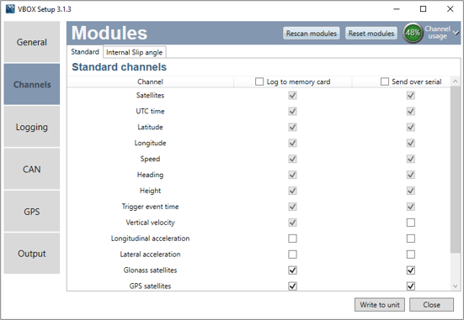The width and height of the screenshot is (464, 320).
Task: Select the Standard channels tab
Action: [85, 52]
